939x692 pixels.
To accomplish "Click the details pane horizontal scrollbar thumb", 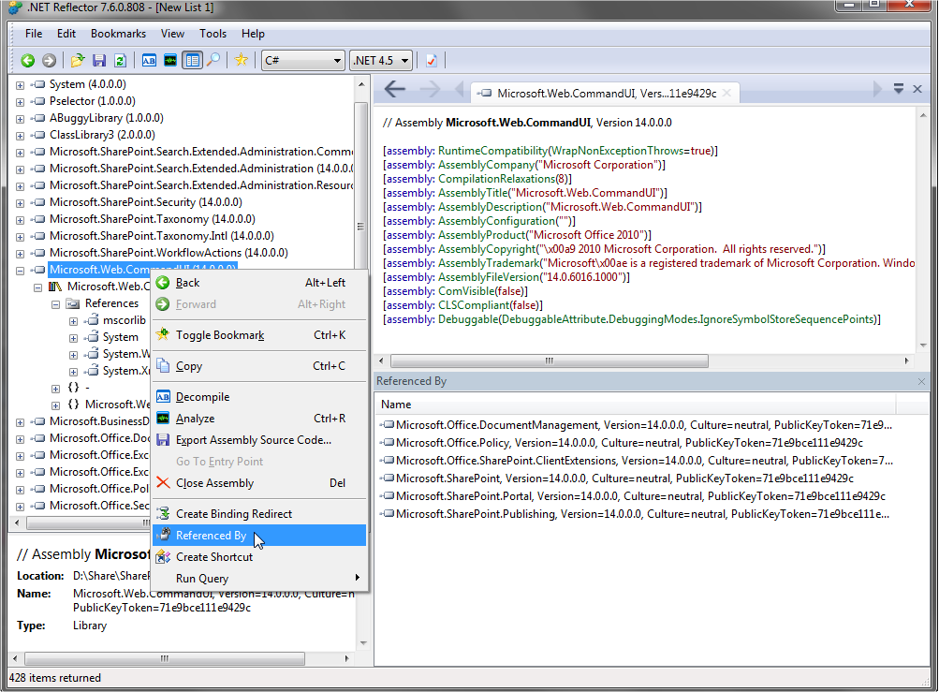I will (x=164, y=659).
